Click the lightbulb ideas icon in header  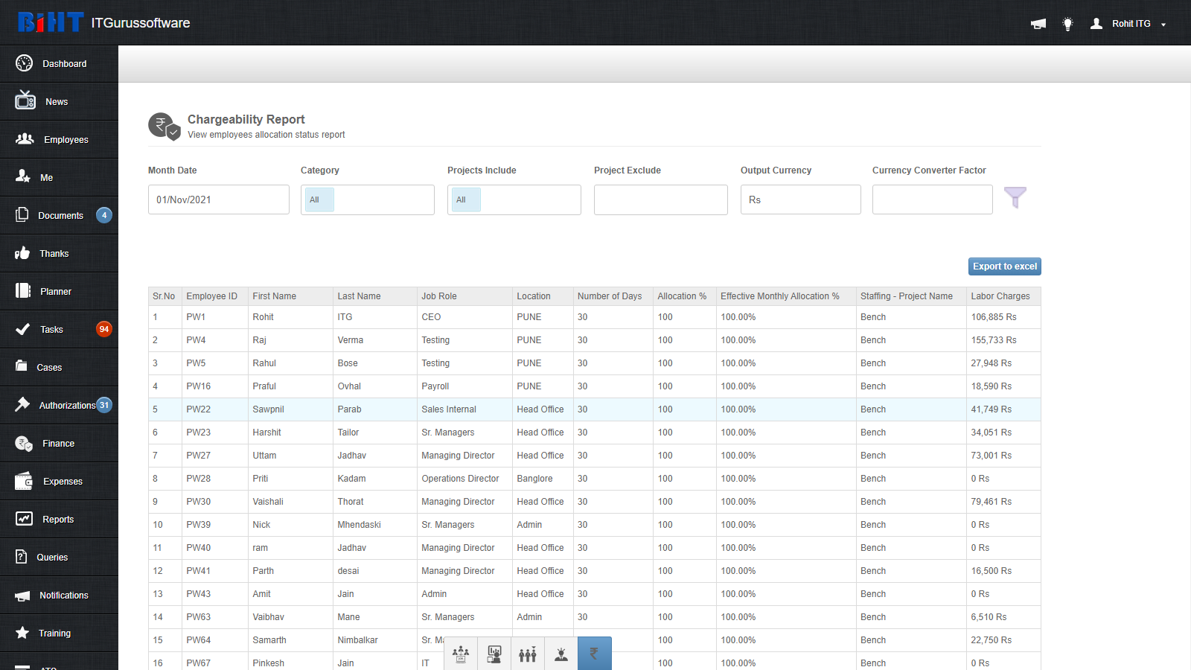pyautogui.click(x=1067, y=24)
